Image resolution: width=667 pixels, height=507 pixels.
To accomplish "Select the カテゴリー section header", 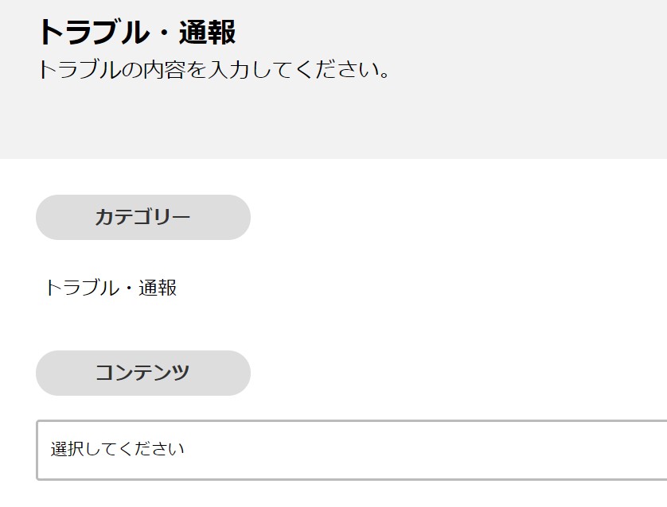I will pyautogui.click(x=143, y=217).
